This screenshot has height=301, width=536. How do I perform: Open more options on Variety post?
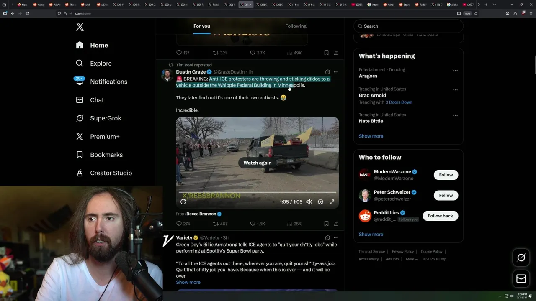[336, 237]
